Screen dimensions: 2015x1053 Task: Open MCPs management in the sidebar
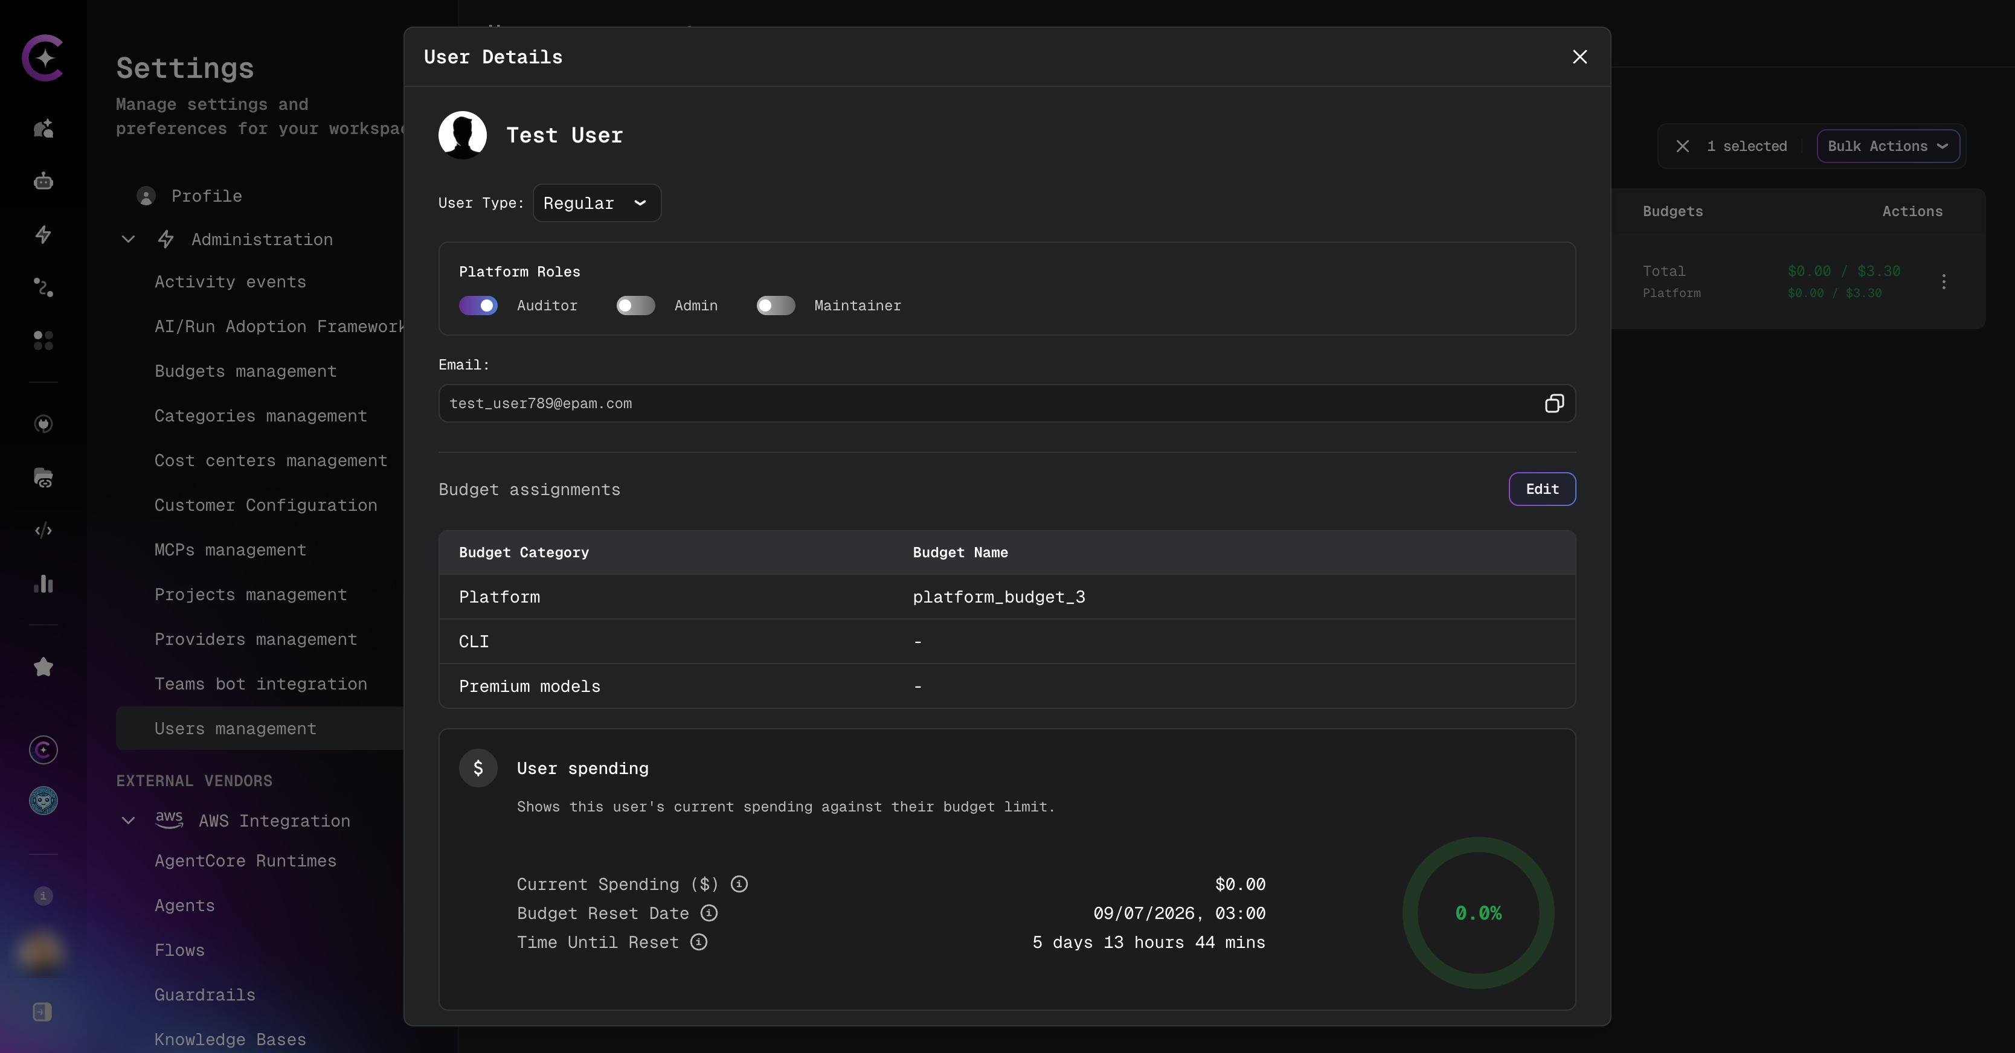[x=230, y=550]
